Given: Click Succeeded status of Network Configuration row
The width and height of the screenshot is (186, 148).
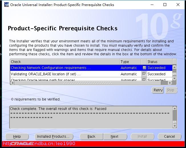Looking at the screenshot, I should 156,68.
